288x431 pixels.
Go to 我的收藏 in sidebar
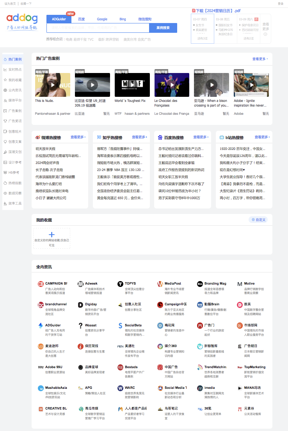[12, 80]
